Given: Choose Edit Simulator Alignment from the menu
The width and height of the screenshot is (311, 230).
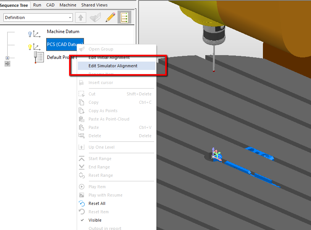Looking at the screenshot, I should click(113, 66).
